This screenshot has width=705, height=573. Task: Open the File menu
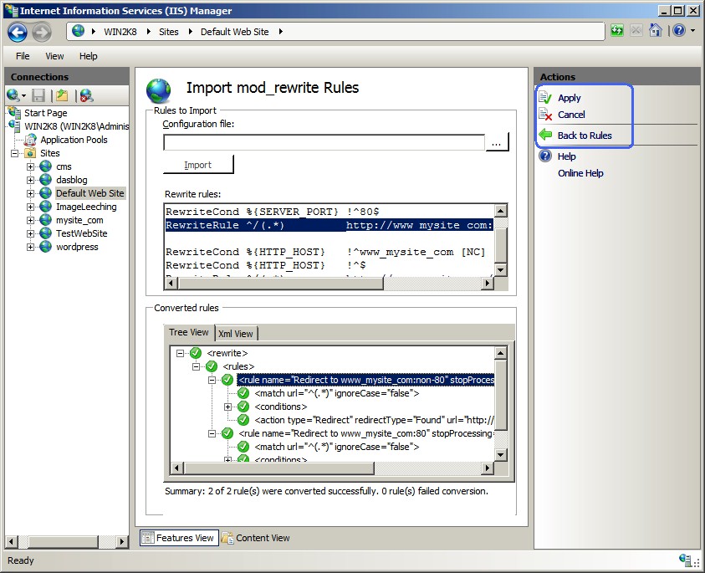pos(23,56)
